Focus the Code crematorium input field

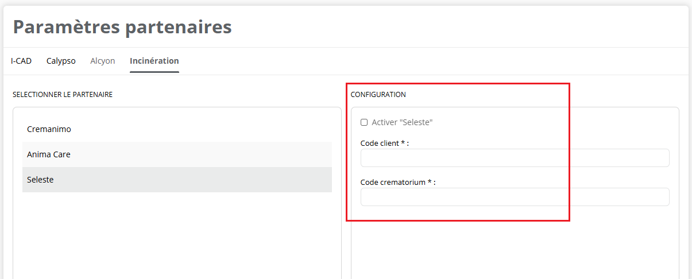point(515,197)
